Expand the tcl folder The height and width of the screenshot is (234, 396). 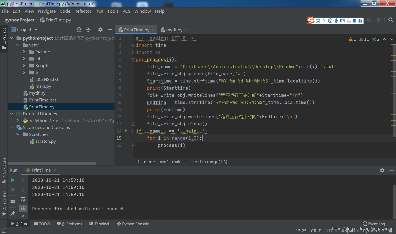pyautogui.click(x=24, y=72)
